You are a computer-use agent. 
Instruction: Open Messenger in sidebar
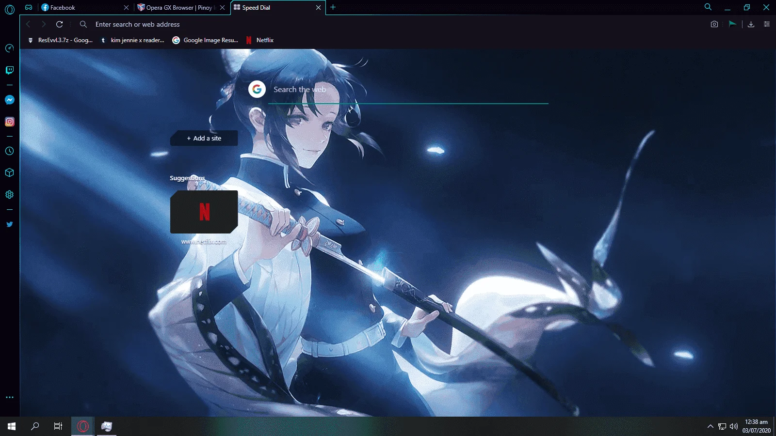pos(9,100)
